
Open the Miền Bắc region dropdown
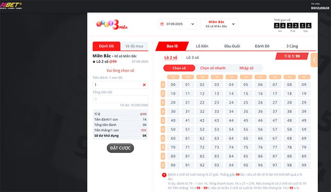[x=219, y=24]
